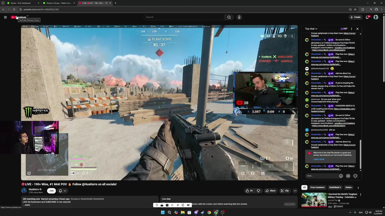Expand the Top chat dropdown
Image resolution: width=385 pixels, height=216 pixels.
tap(311, 29)
